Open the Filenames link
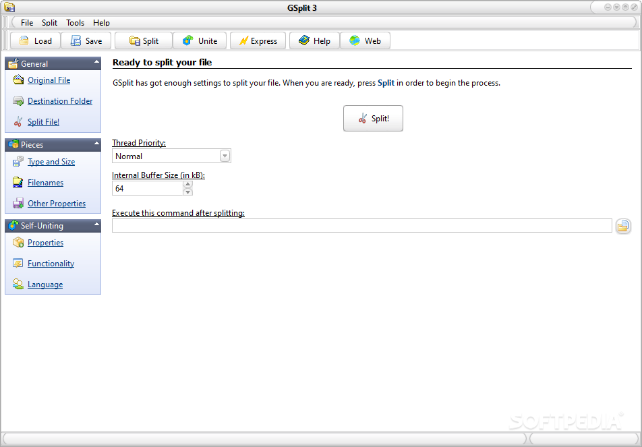 (45, 183)
